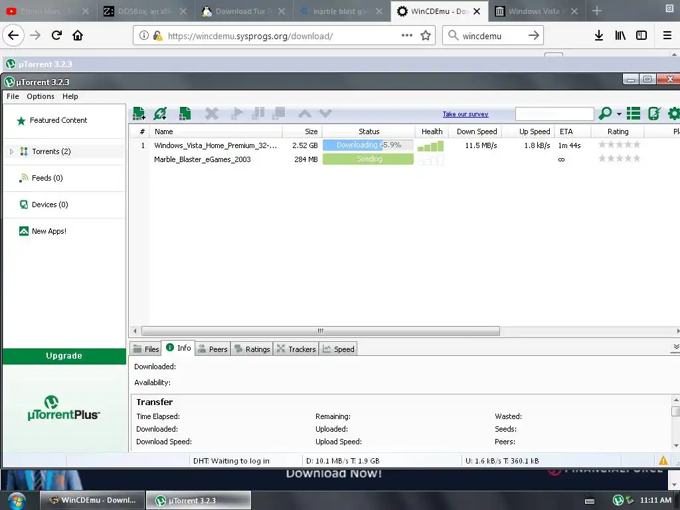
Task: Open Preferences via the gear icon
Action: coord(673,114)
